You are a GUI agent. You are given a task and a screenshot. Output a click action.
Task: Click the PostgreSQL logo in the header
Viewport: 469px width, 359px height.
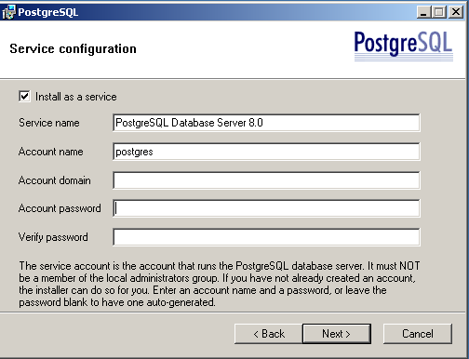(404, 46)
